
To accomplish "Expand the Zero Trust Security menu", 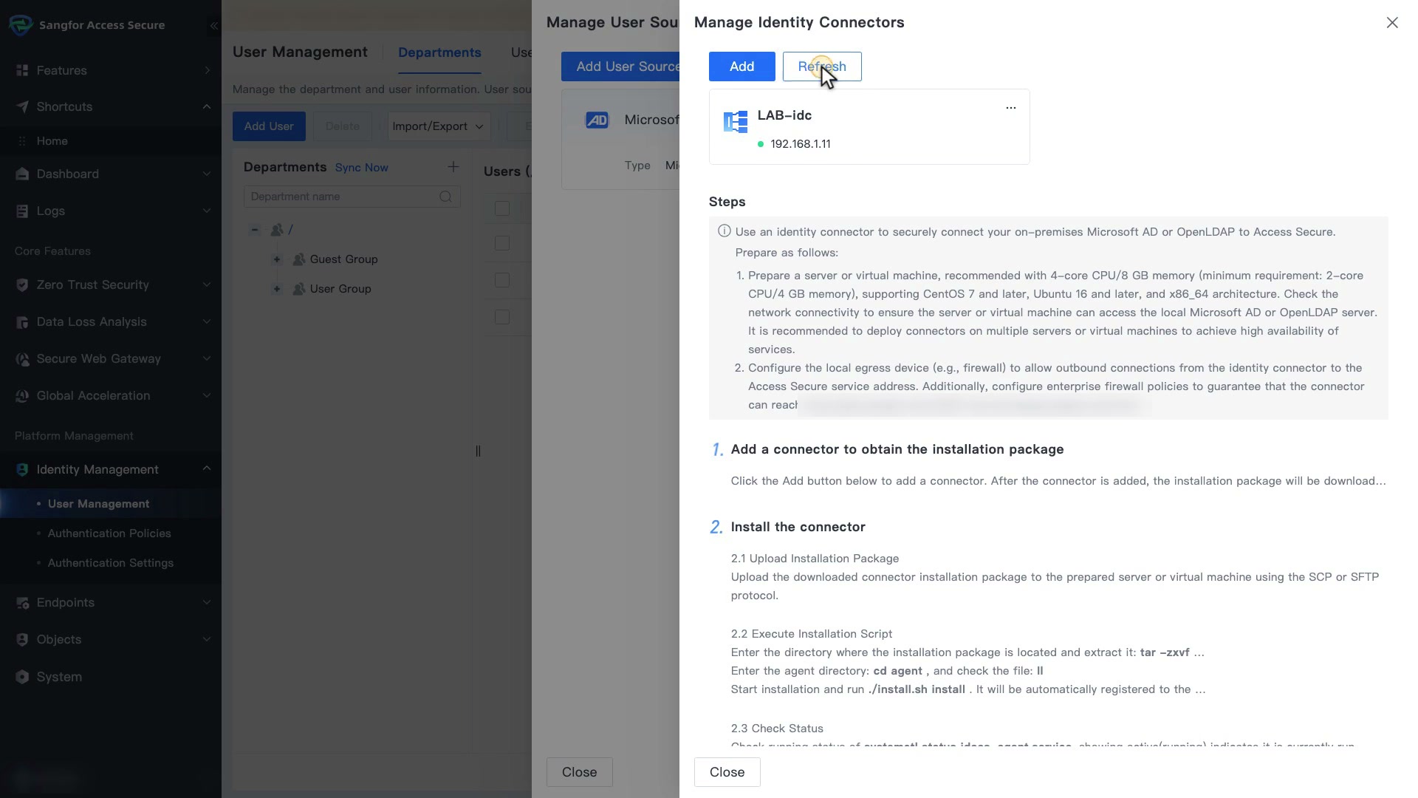I will (111, 284).
